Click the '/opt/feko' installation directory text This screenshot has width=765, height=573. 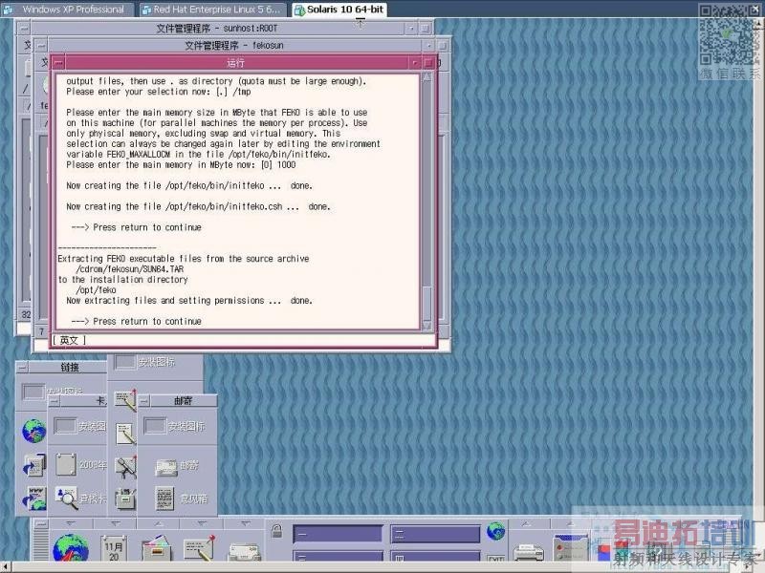coord(97,290)
